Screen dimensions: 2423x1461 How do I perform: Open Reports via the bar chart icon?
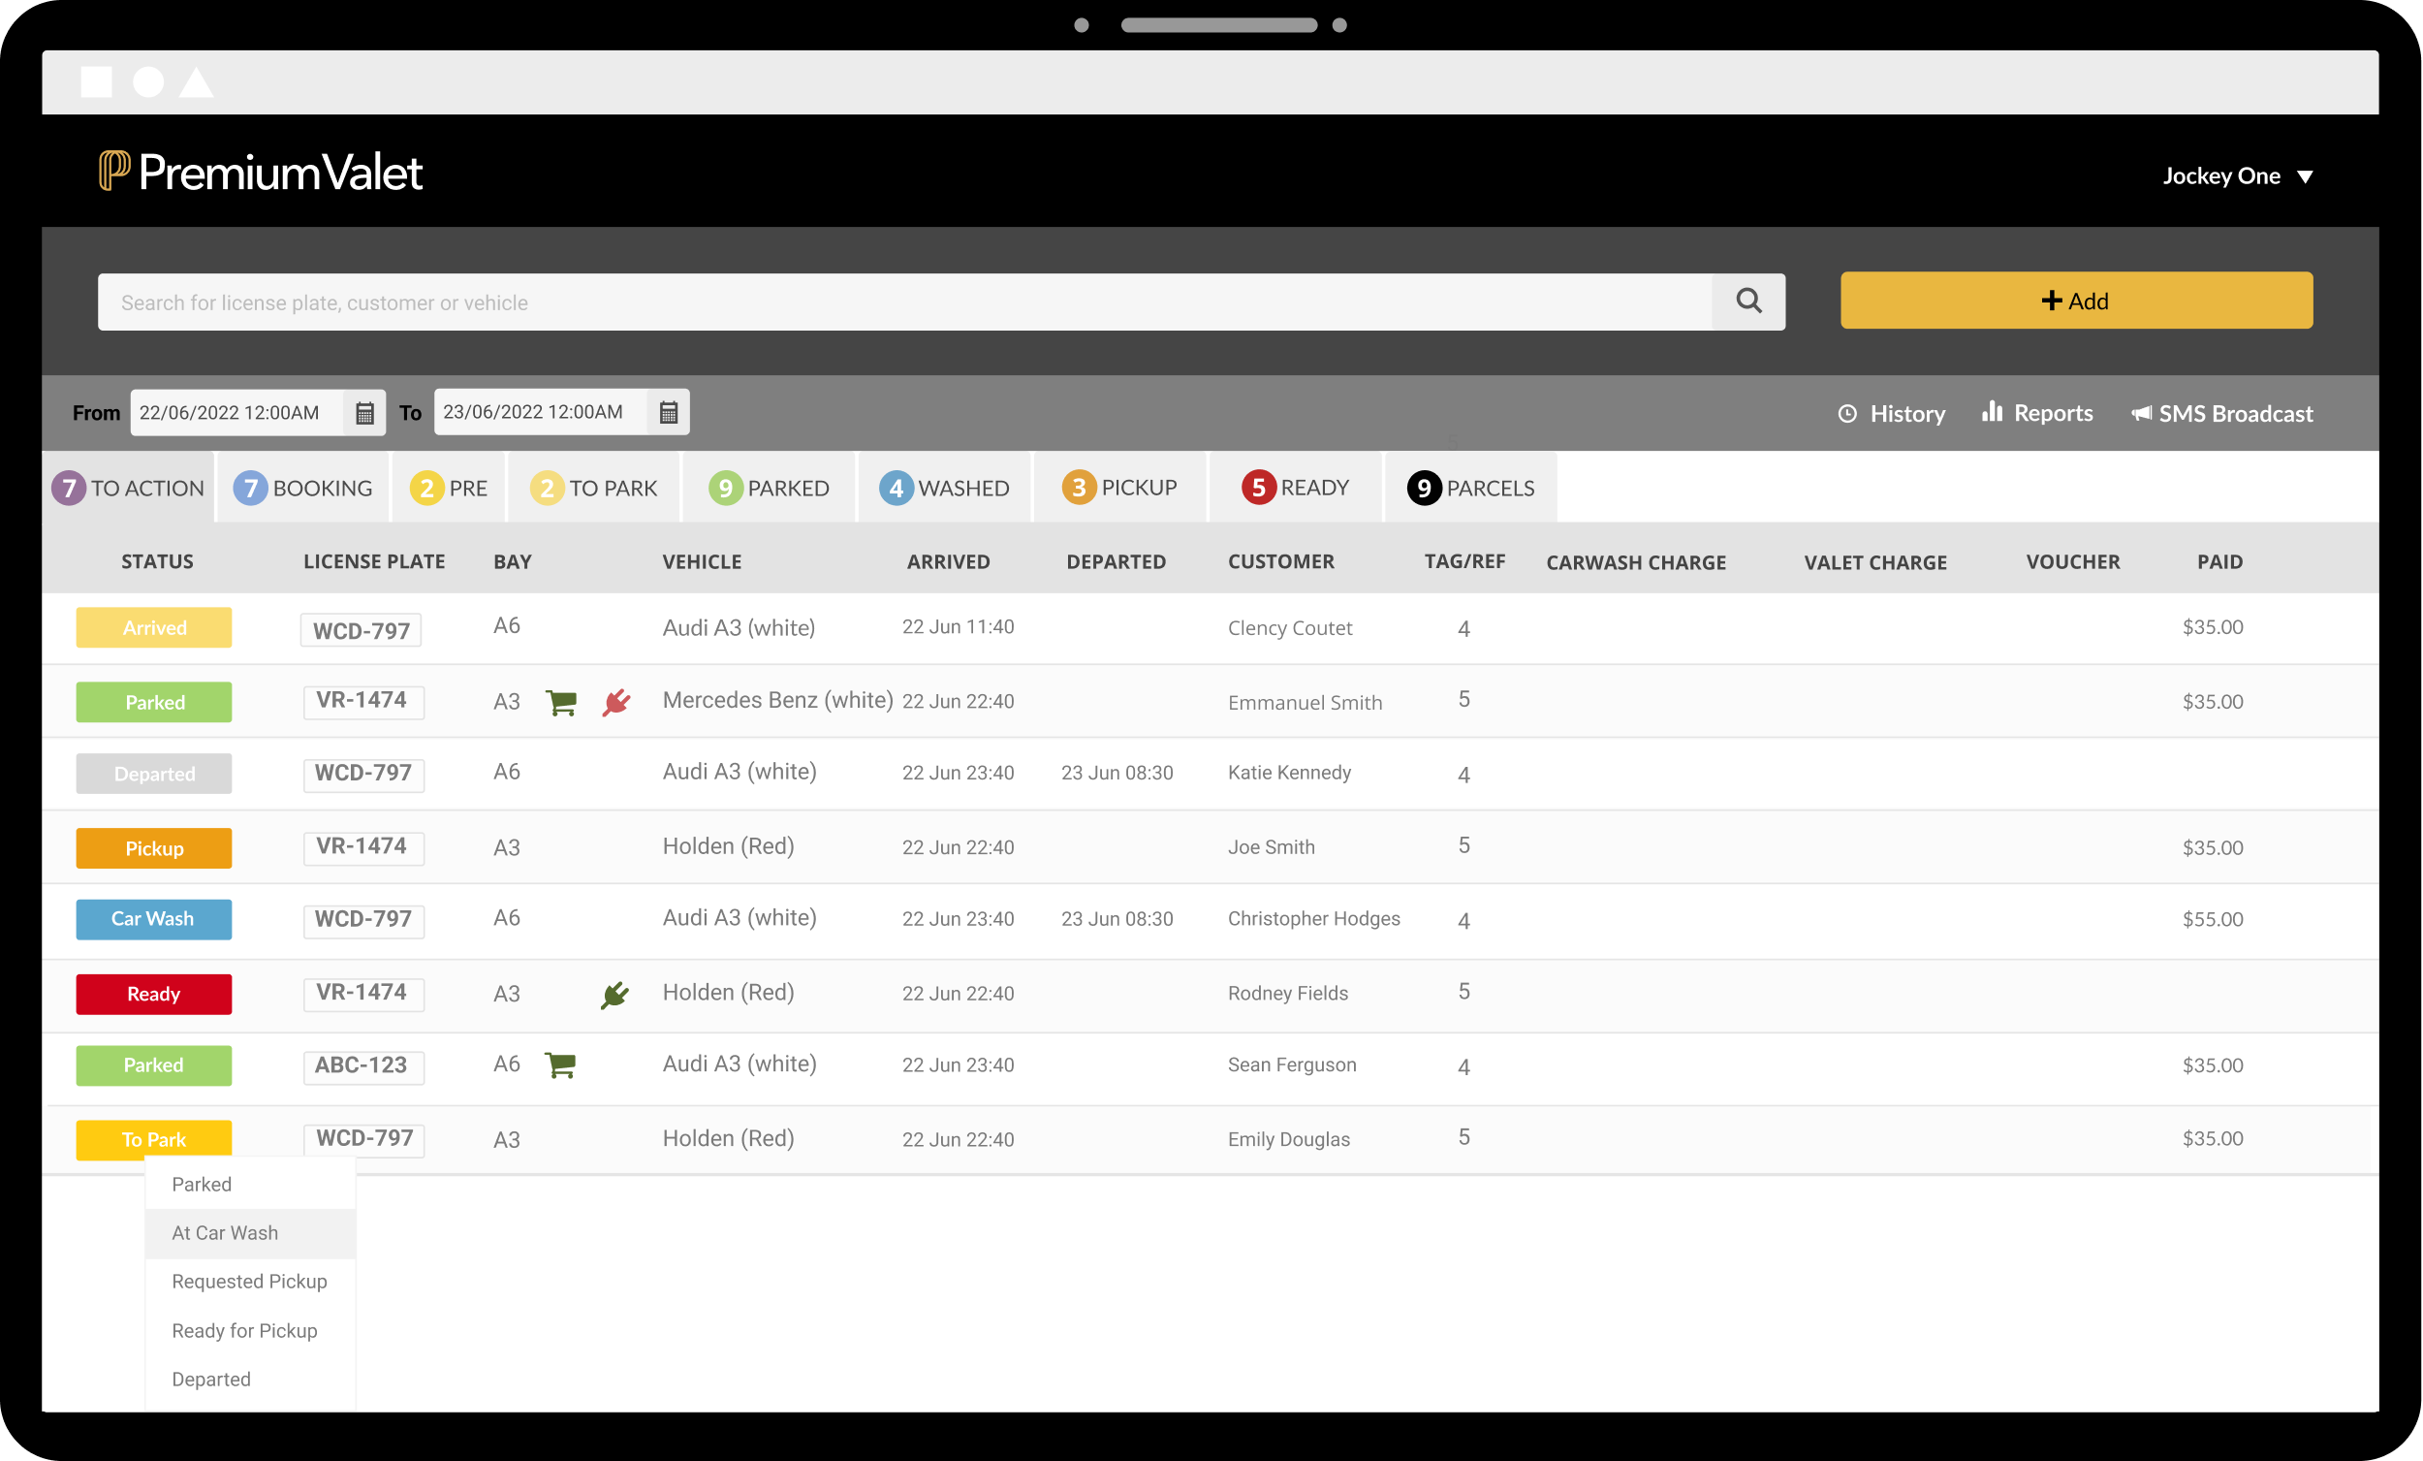(x=1993, y=413)
